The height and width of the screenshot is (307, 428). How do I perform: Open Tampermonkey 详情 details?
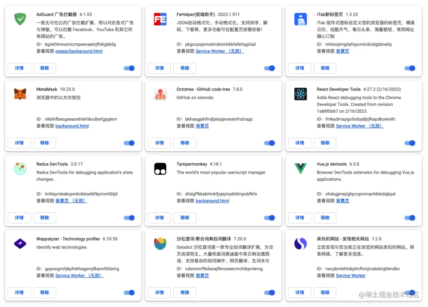tap(159, 217)
